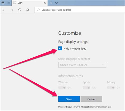
Task: Open the United States (English) language dropdown
Action: [x=82, y=65]
